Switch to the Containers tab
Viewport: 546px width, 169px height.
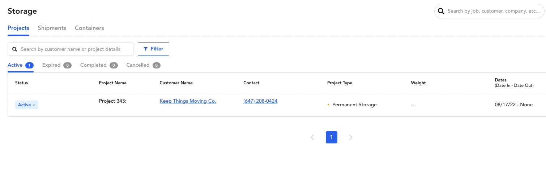[x=89, y=28]
